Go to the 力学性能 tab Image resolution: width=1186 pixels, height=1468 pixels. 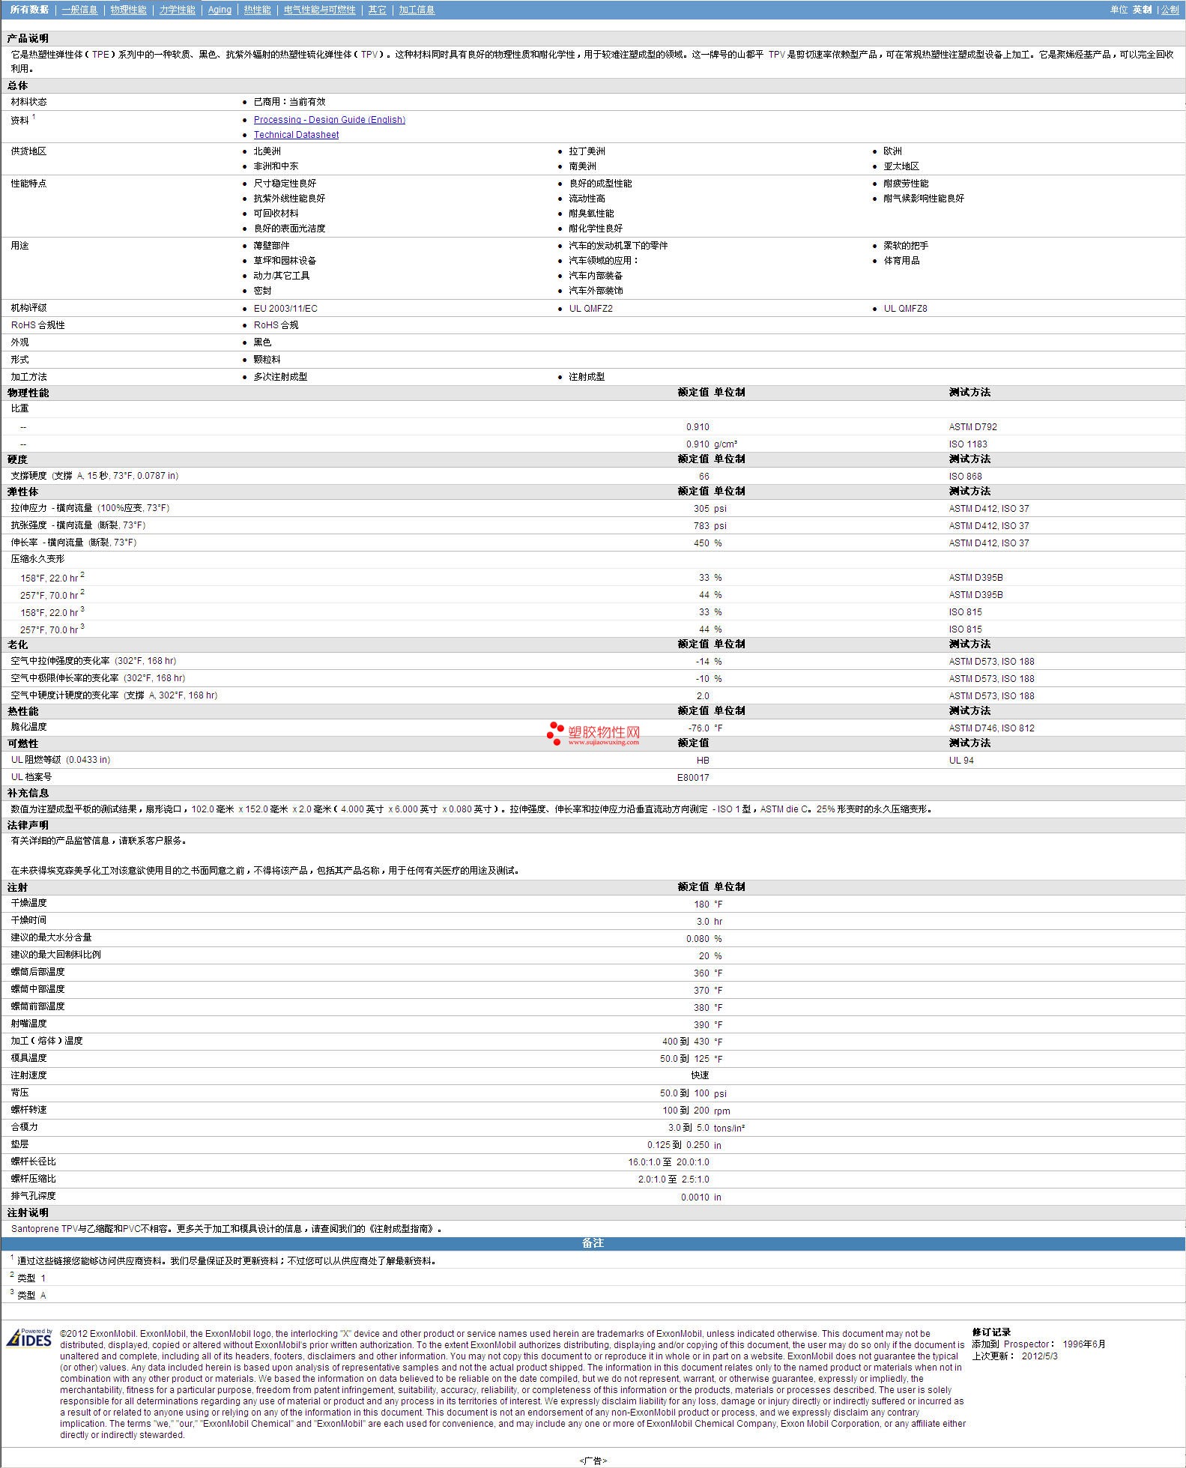point(177,10)
